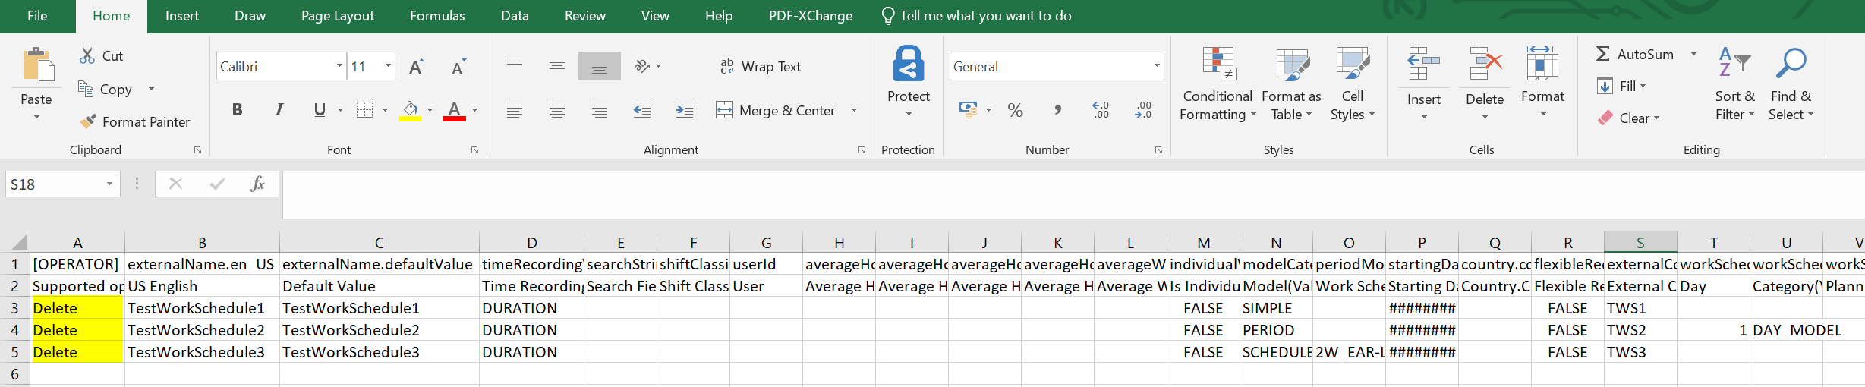Expand the Merge & Center dropdown arrow
Screen dimensions: 1865x387
854,110
